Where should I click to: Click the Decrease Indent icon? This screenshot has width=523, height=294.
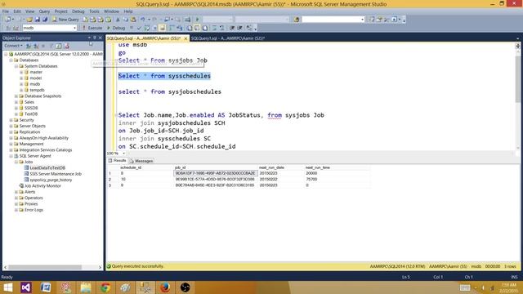pyautogui.click(x=232, y=28)
